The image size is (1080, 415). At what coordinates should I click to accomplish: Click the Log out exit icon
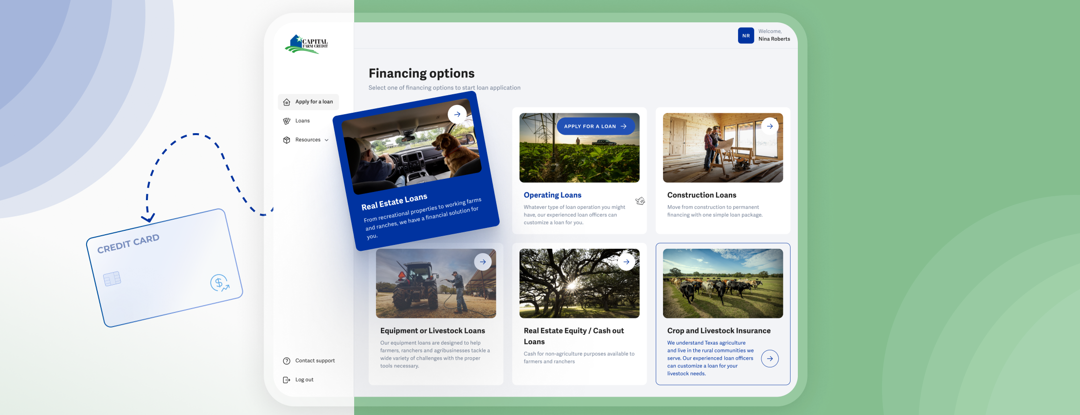(287, 380)
